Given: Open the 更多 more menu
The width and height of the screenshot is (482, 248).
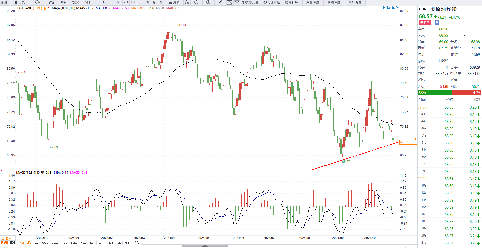Looking at the screenshot, I should (x=174, y=2).
